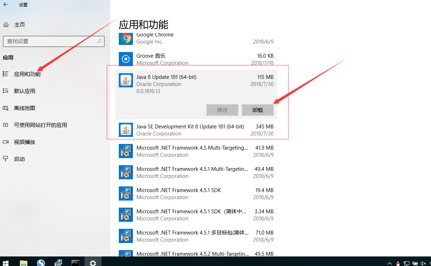This screenshot has width=431, height=266.
Task: Click the 16.0 KB size of Groove
Action: (265, 56)
